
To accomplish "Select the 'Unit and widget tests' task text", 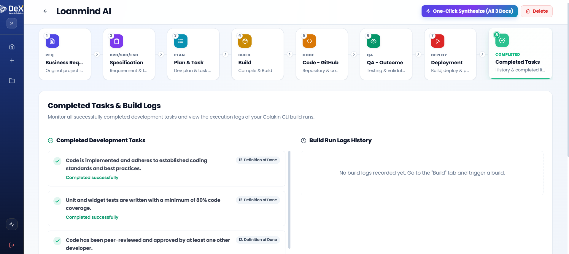I will click(143, 204).
